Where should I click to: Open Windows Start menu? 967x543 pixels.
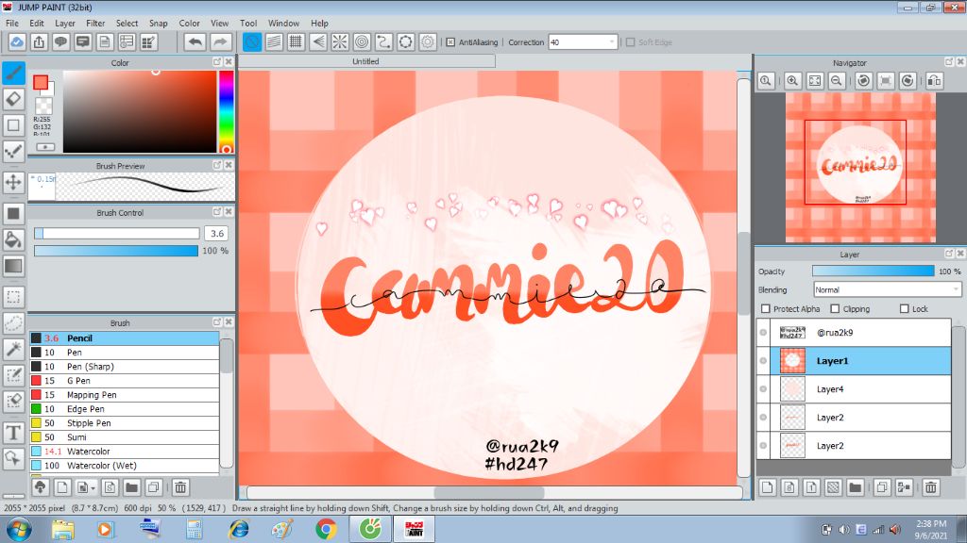(19, 529)
